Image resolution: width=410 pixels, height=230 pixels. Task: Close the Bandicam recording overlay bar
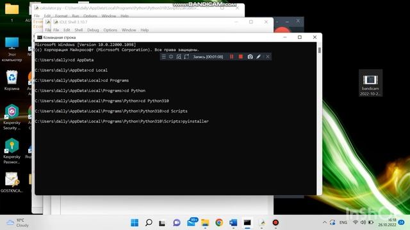[x=268, y=57]
